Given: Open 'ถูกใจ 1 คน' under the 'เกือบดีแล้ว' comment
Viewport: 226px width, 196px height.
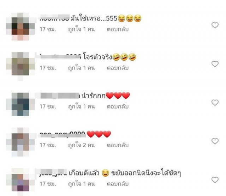Looking at the screenshot, I should [x=82, y=184].
